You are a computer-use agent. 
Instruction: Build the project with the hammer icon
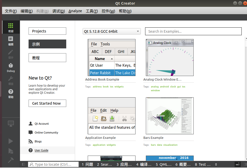[11, 160]
